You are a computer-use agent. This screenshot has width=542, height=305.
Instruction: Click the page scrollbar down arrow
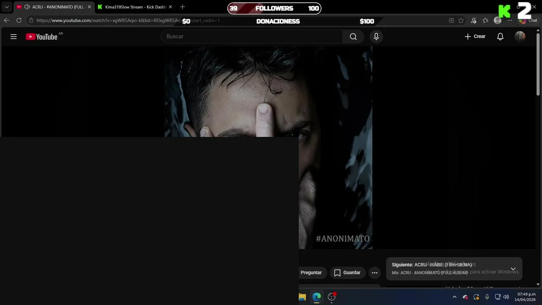538,284
